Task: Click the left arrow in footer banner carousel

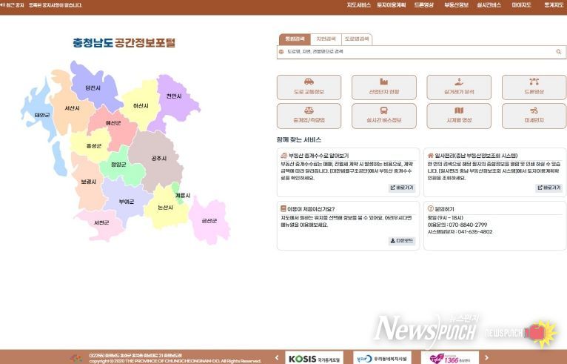Action: (x=276, y=358)
